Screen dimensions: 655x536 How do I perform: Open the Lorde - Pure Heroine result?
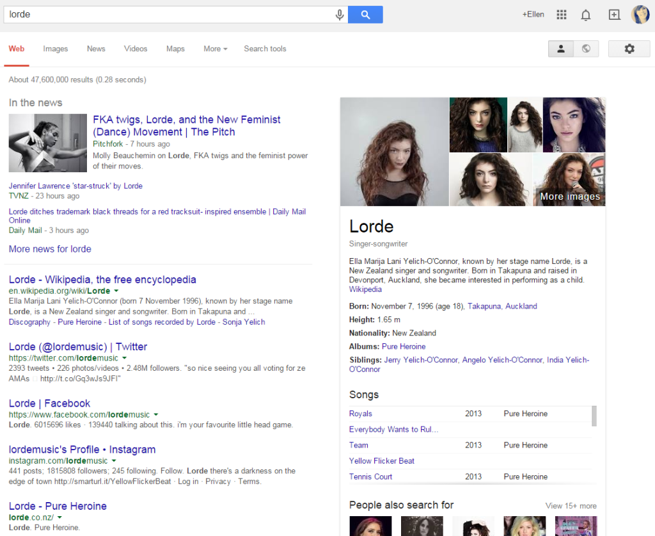pos(58,506)
